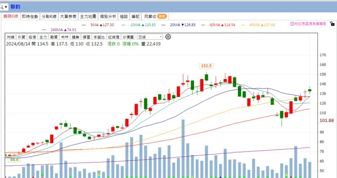Switch to the 籌碼K線 tab
337x178 pixels.
(11, 16)
